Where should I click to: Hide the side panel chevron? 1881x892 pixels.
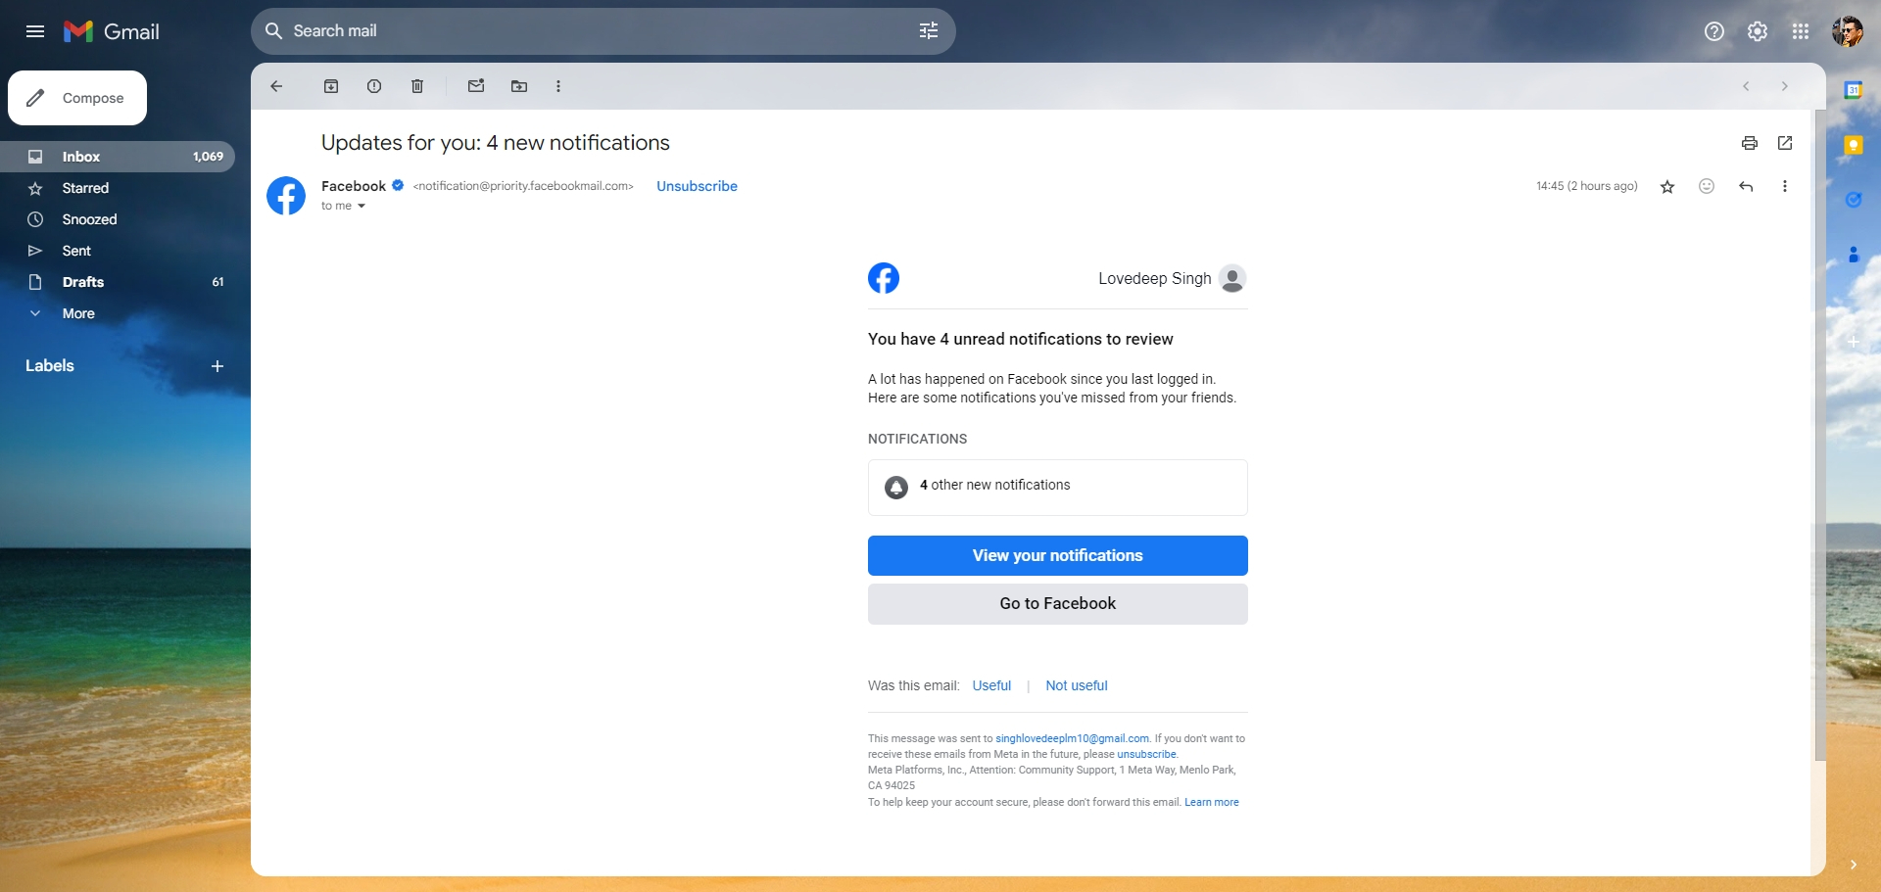[1854, 865]
